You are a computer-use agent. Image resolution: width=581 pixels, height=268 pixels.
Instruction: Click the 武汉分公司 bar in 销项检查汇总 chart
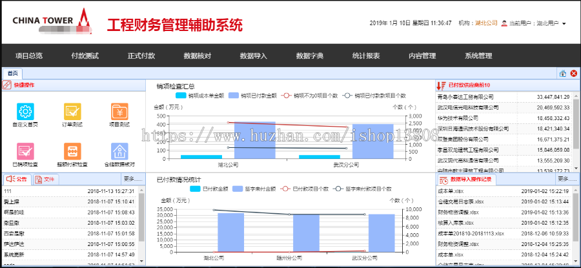[372, 141]
